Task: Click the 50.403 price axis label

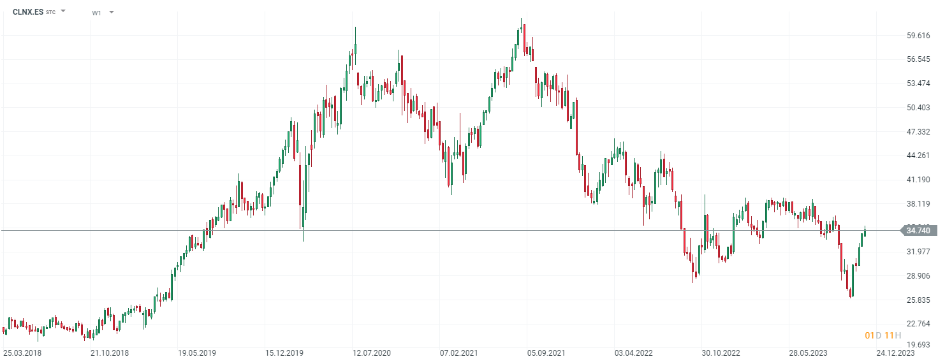Action: pyautogui.click(x=918, y=107)
